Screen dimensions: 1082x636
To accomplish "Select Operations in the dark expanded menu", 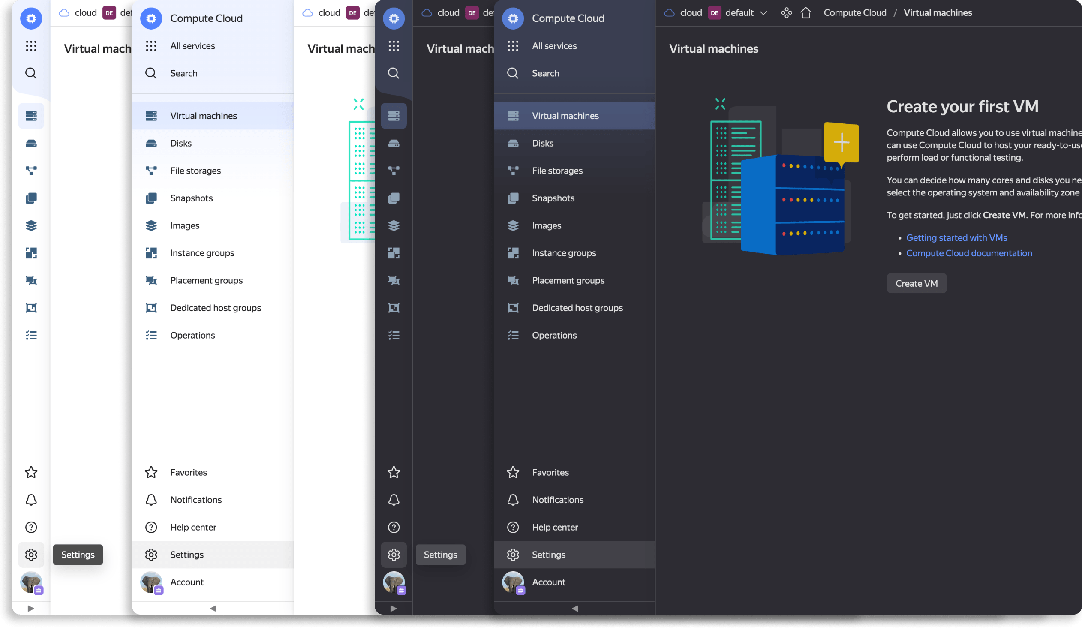I will click(554, 336).
